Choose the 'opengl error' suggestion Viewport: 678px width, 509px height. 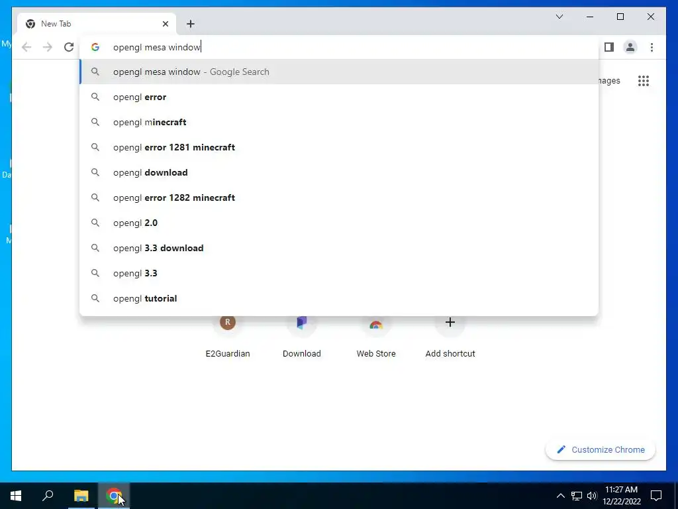[339, 97]
